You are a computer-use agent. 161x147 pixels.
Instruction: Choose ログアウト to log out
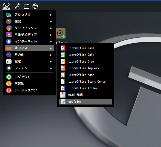coord(30,77)
